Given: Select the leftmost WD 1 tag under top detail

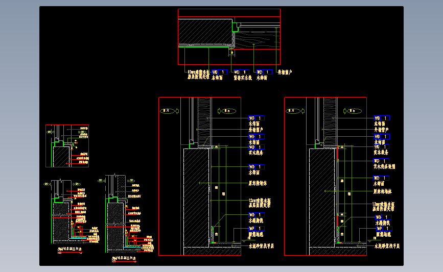Looking at the screenshot, I should (x=220, y=72).
